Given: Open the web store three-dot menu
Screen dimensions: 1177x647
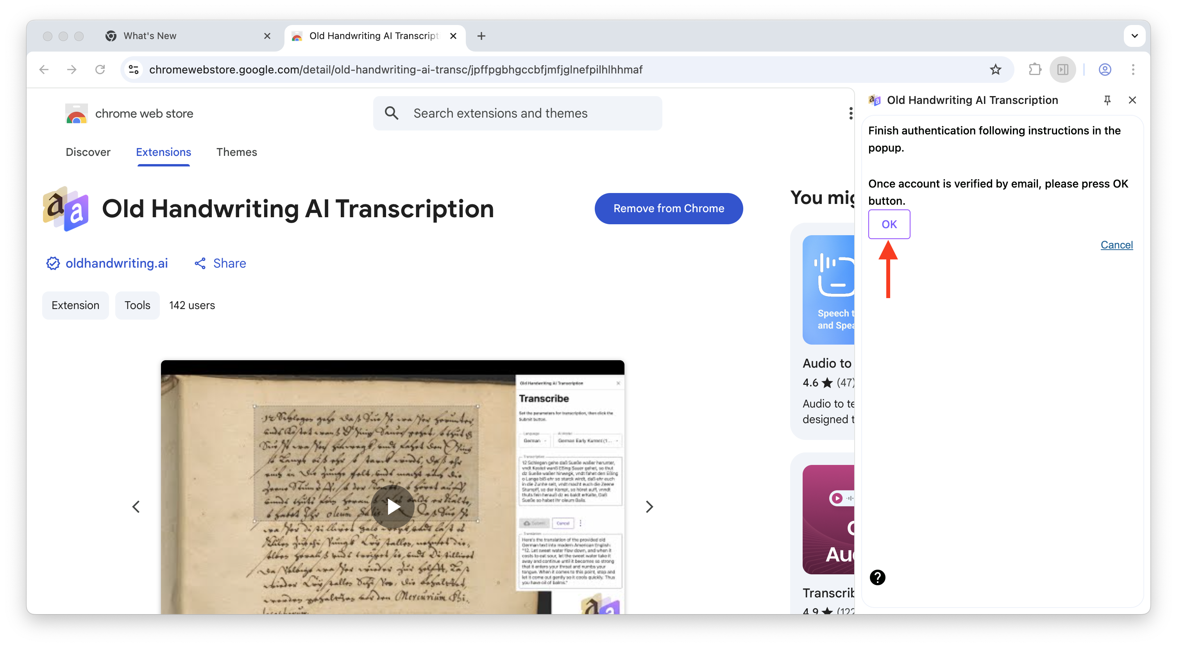Looking at the screenshot, I should [850, 113].
